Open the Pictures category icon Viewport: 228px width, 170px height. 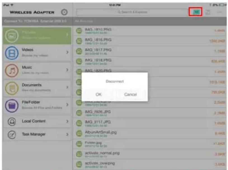[12, 36]
